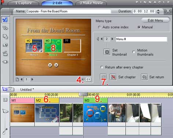Click previous page arrow in menu preview

[50, 65]
